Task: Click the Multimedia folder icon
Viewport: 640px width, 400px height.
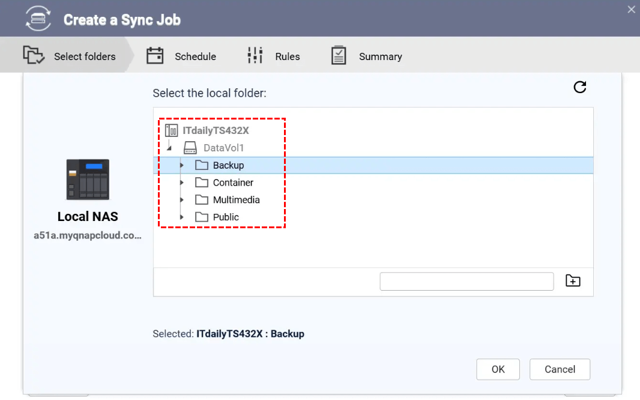Action: 202,199
